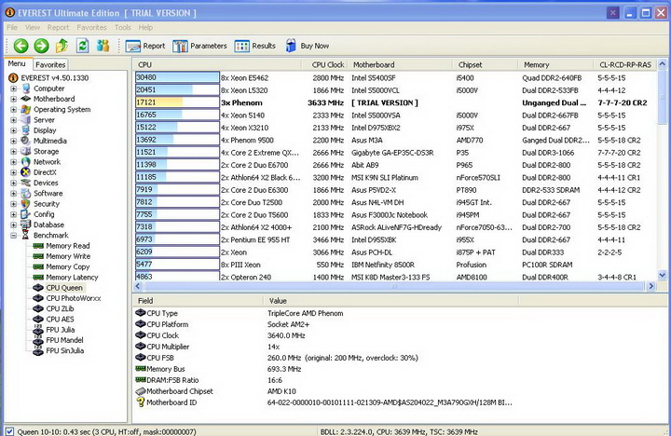
Task: Click the 30480 score bar for Xeon E5462
Action: click(x=177, y=77)
